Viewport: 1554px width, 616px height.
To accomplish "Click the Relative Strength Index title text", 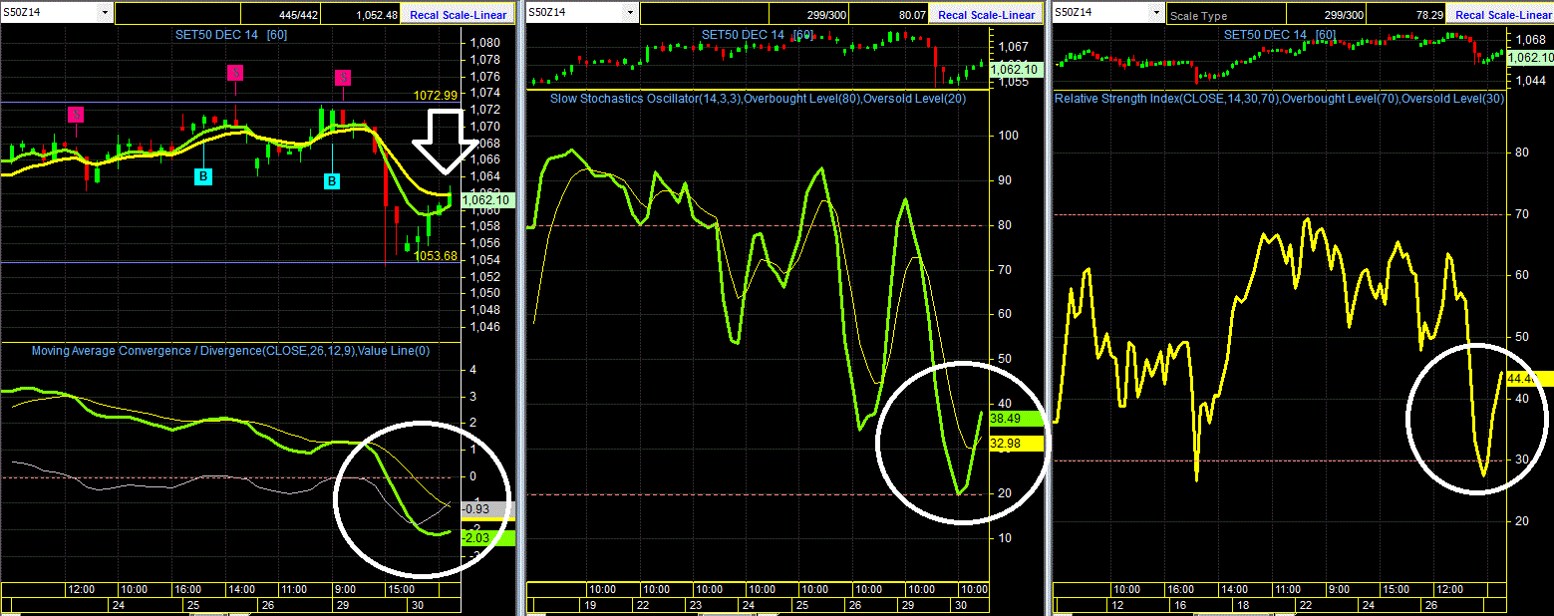I will [x=1279, y=99].
